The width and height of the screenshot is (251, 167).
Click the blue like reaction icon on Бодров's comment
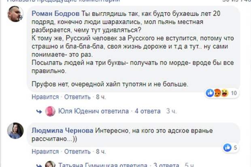pos(210,93)
